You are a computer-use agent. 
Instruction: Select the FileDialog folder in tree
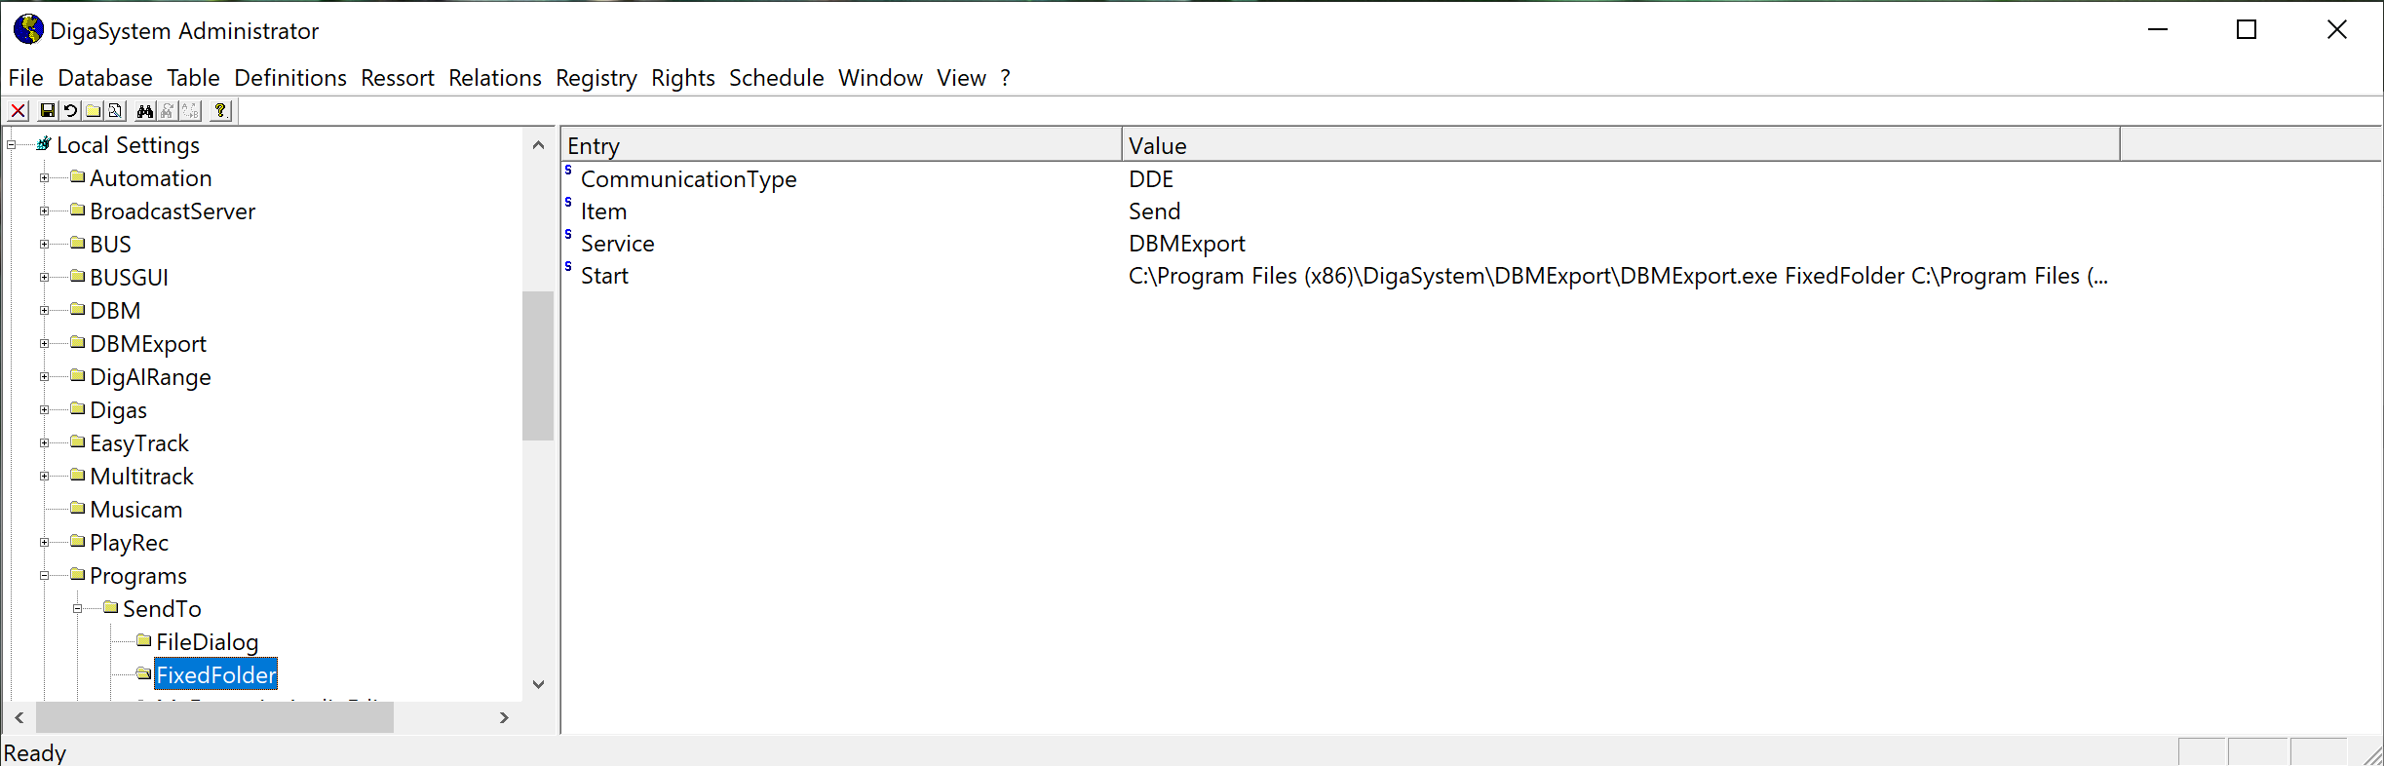click(x=207, y=642)
